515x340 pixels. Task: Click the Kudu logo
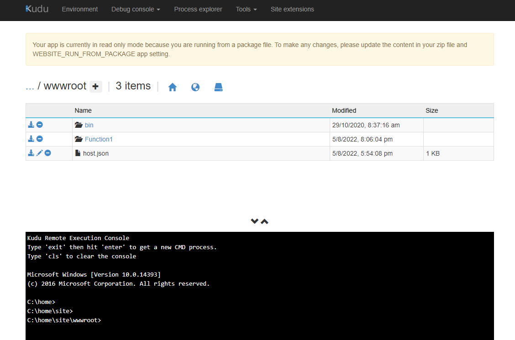click(37, 9)
